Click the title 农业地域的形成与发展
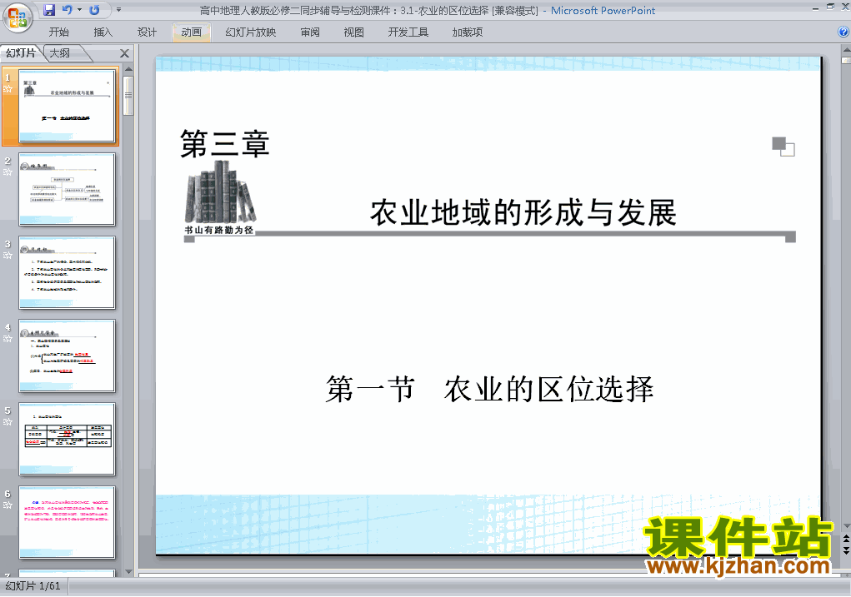Viewport: 851px width, 597px height. [523, 212]
